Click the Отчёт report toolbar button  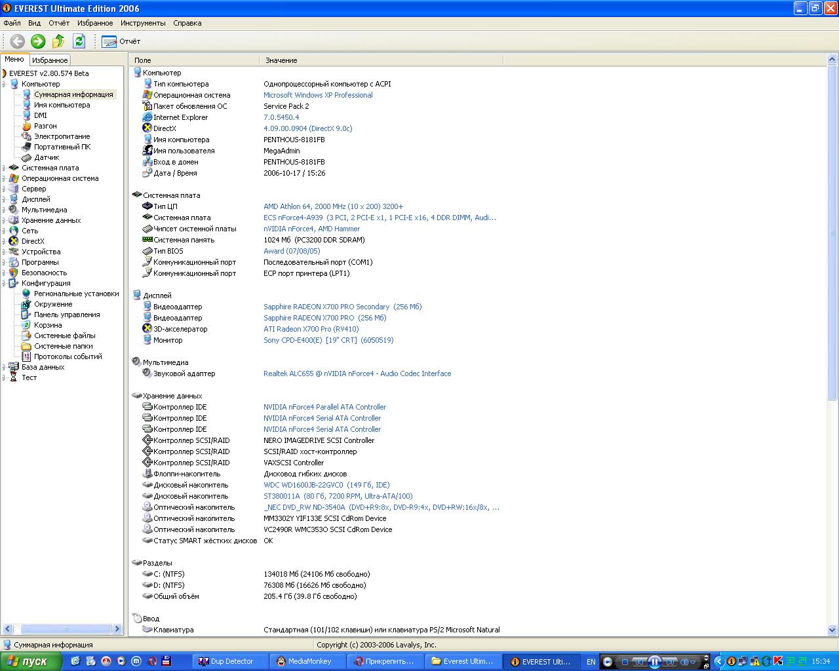coord(121,41)
